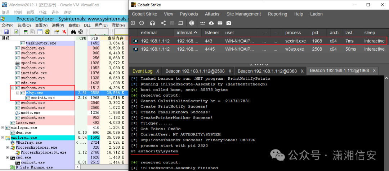
Task: Click the cloud download icon in Cobalt Strike toolbar
Action: (x=211, y=23)
